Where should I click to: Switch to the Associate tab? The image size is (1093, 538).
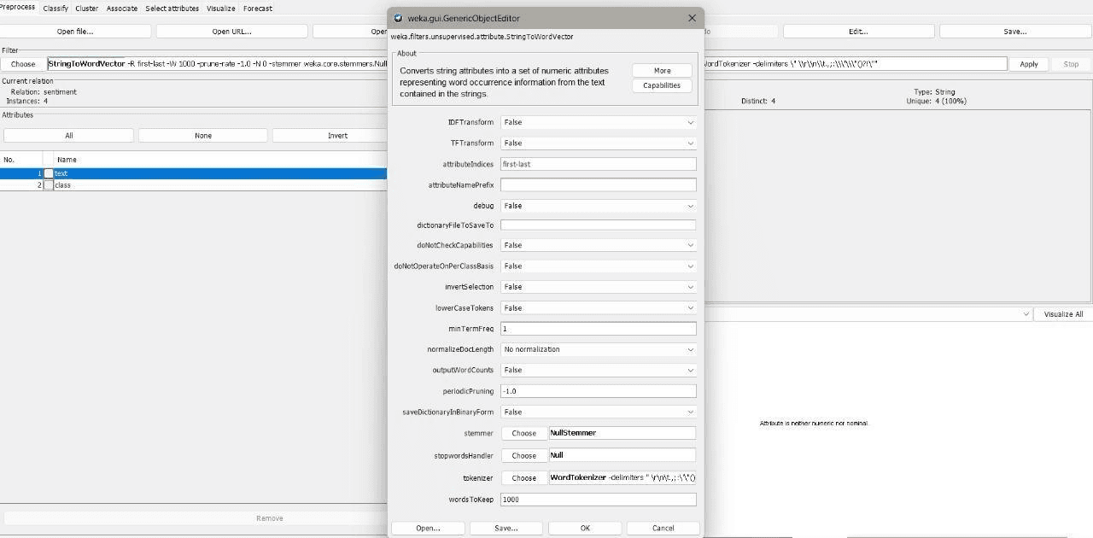click(x=122, y=9)
